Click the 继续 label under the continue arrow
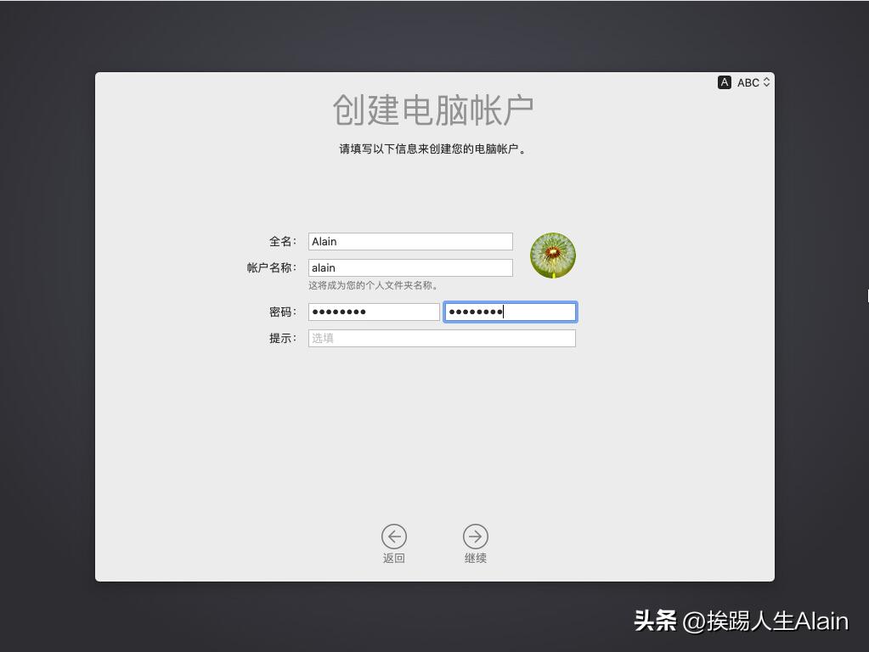This screenshot has width=869, height=652. (475, 558)
